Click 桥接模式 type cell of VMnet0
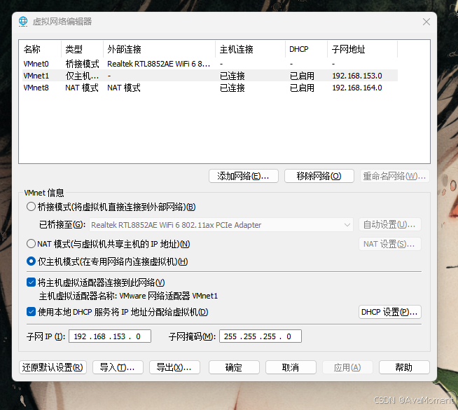Screen dimensions: 458x410 tap(82, 64)
